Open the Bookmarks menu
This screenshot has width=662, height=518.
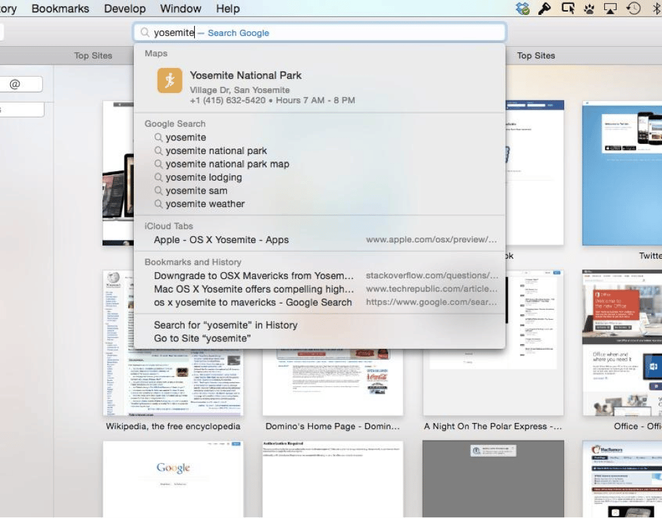[x=60, y=8]
